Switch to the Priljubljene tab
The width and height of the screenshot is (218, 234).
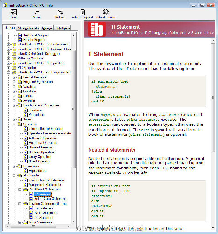(x=63, y=28)
